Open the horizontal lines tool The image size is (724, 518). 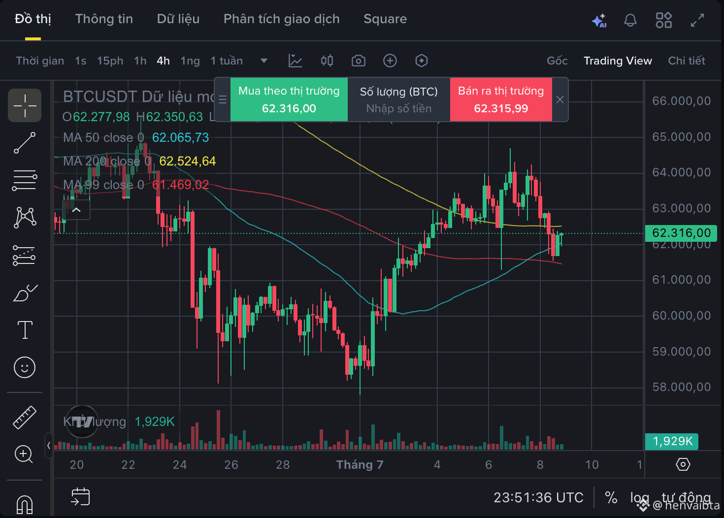point(25,180)
